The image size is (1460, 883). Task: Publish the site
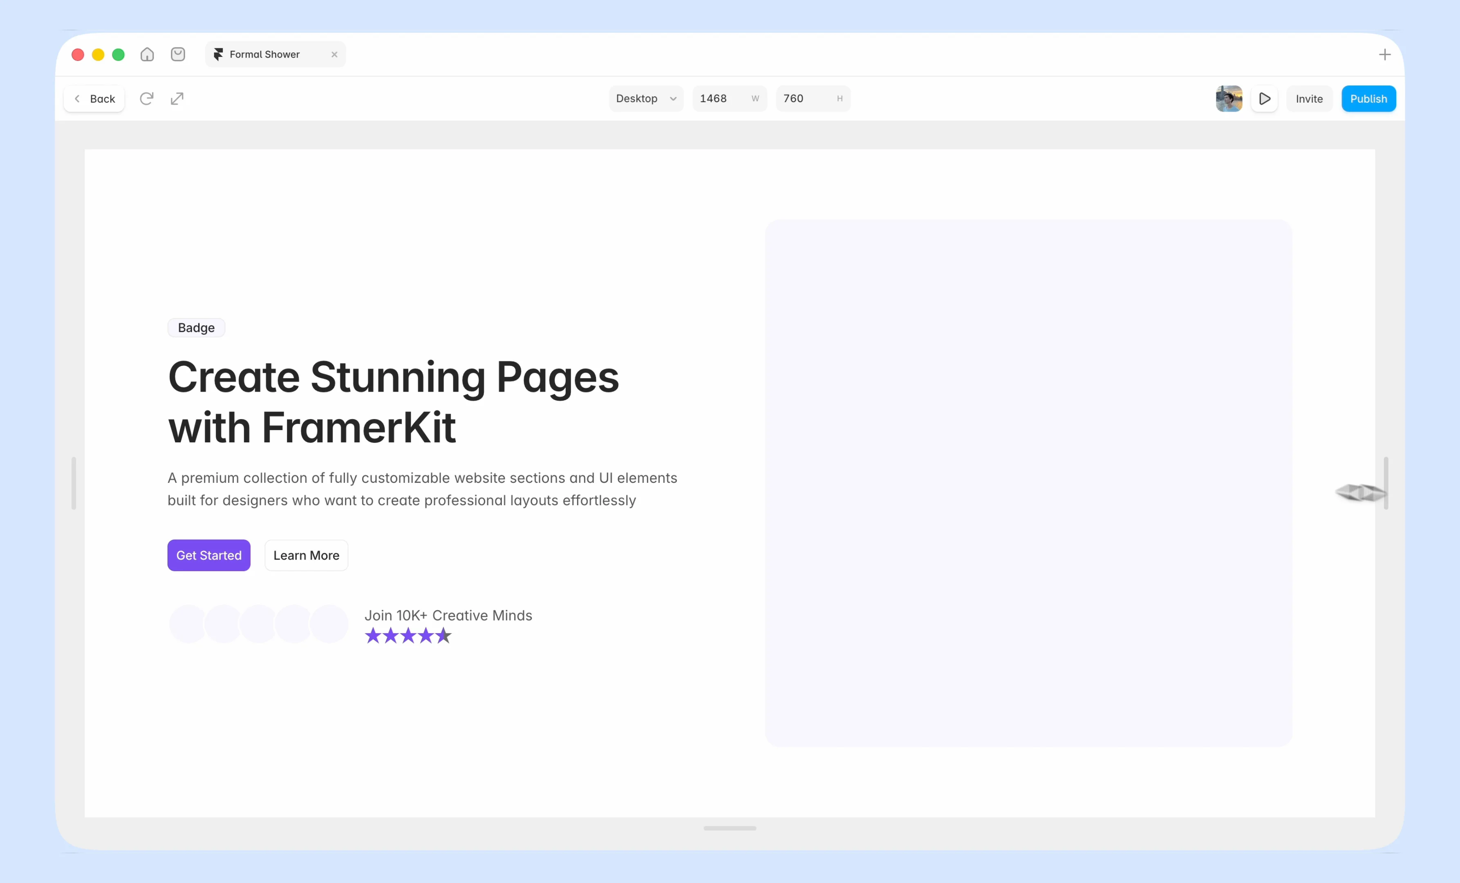[1368, 99]
